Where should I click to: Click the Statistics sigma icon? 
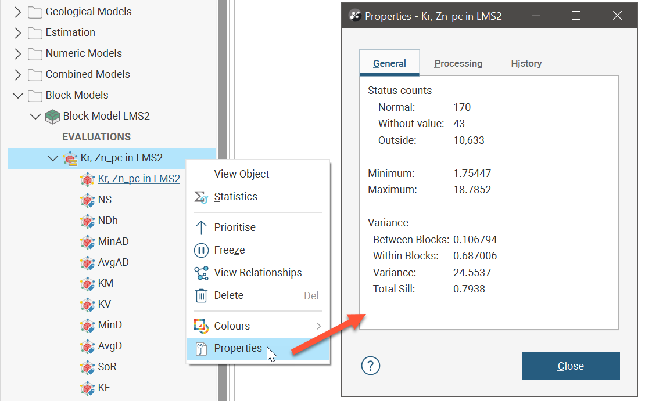pos(201,197)
